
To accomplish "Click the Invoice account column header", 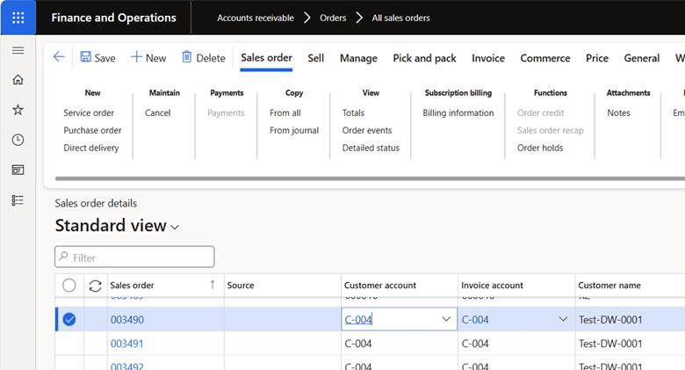I will (492, 285).
